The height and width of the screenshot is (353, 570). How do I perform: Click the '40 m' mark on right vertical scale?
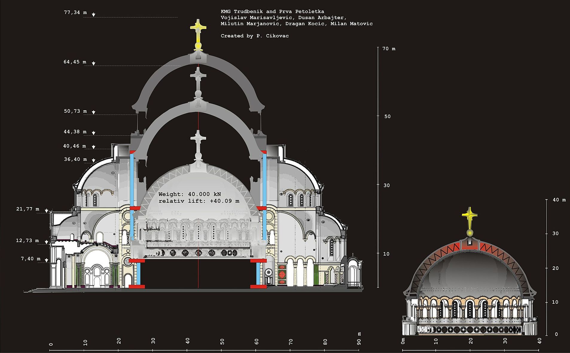click(559, 200)
